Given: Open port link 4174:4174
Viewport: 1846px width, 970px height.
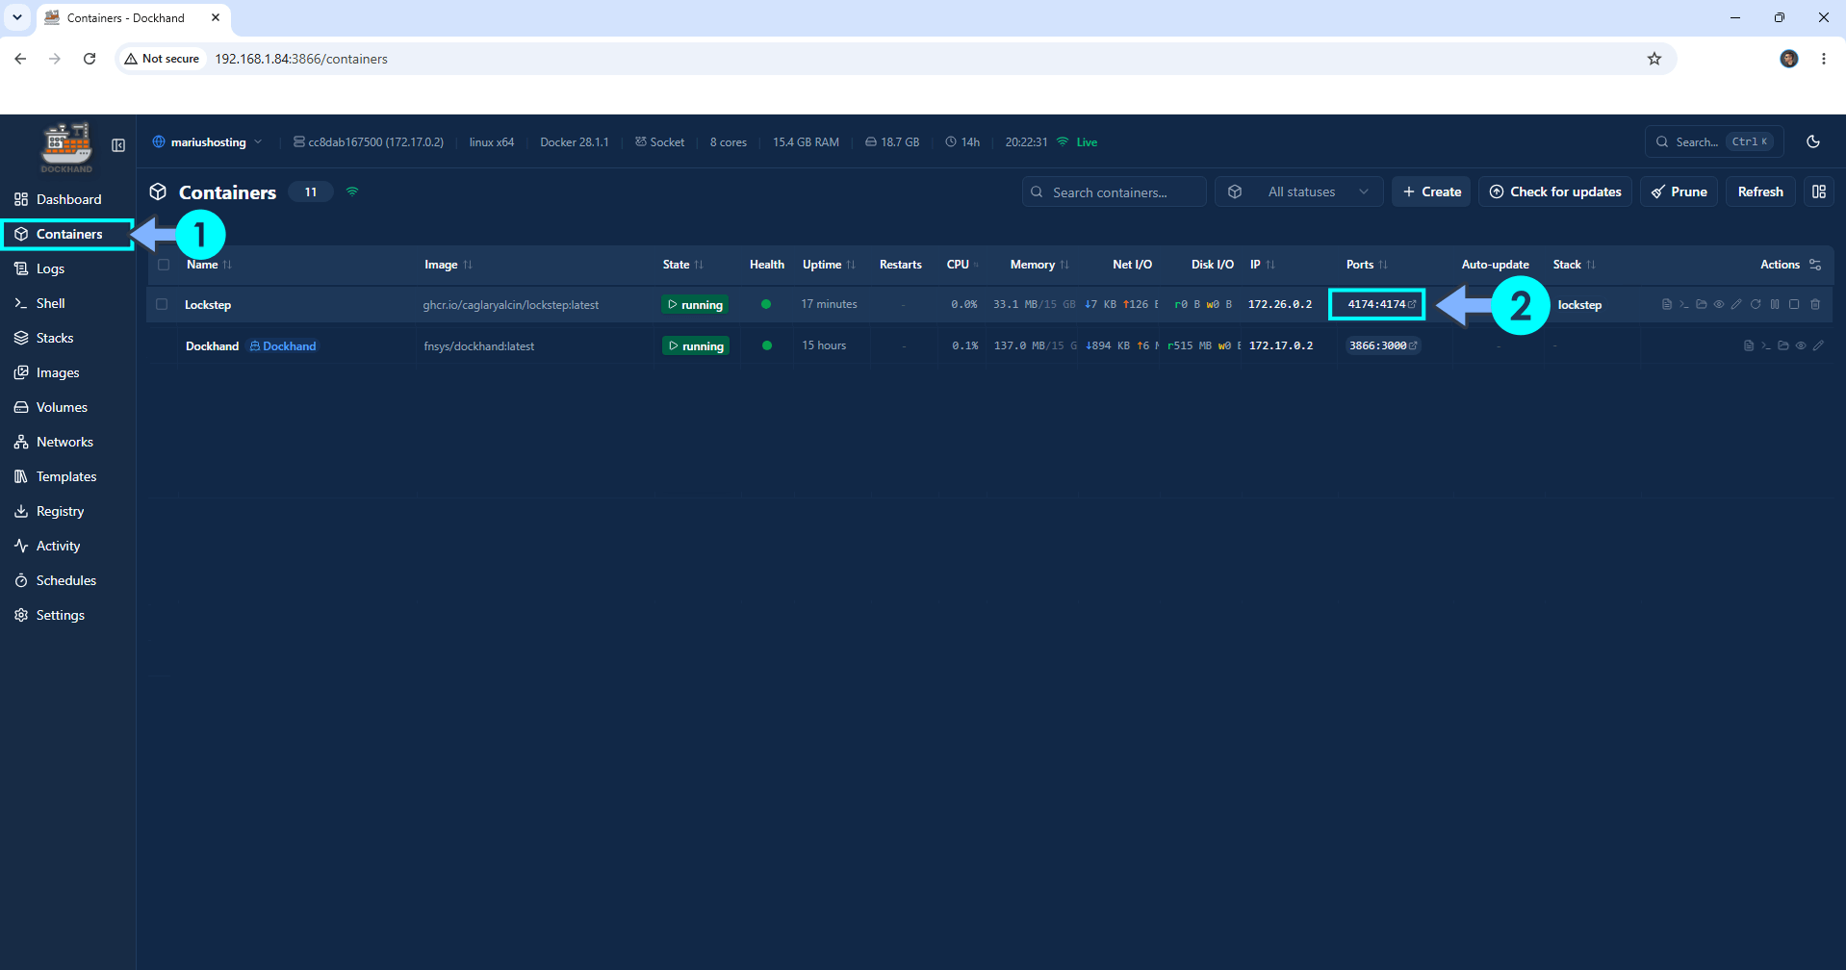Looking at the screenshot, I should coord(1381,304).
